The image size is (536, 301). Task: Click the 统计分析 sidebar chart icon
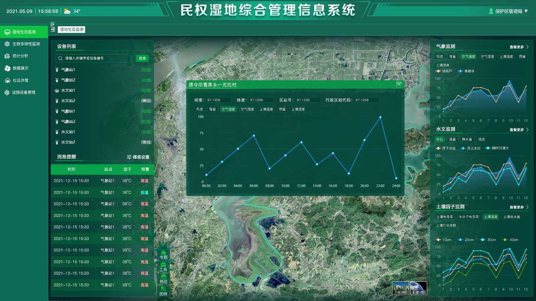[7, 56]
